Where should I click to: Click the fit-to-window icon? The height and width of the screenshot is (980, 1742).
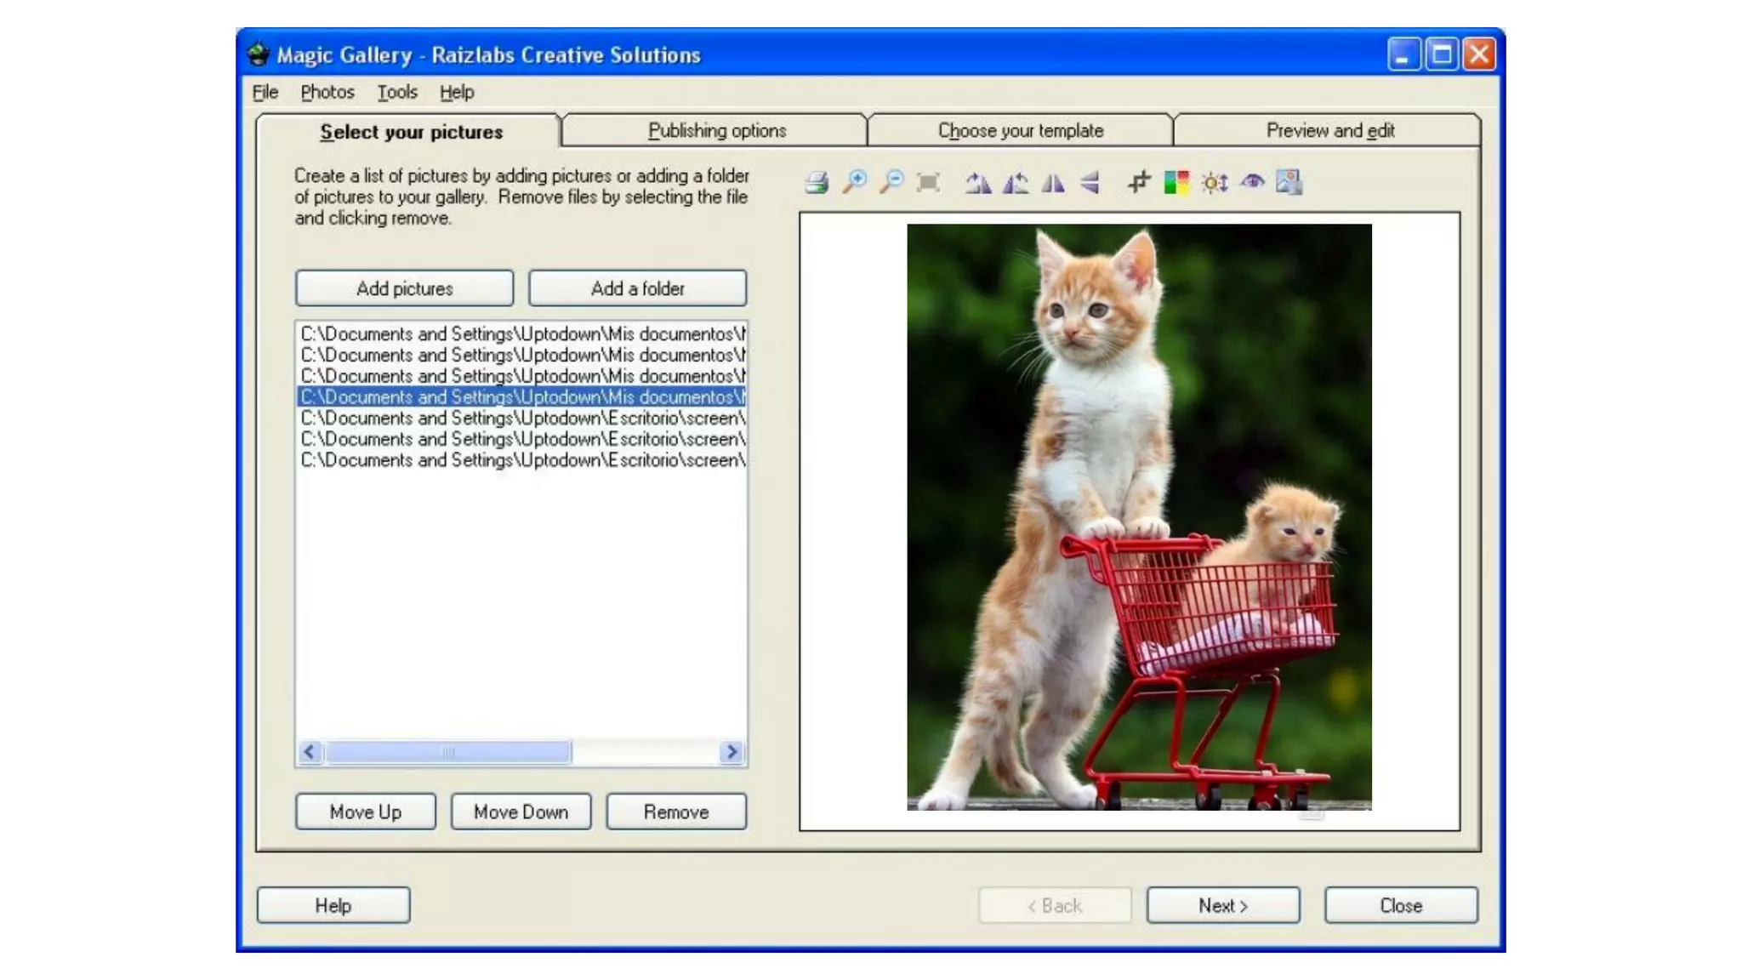coord(928,182)
